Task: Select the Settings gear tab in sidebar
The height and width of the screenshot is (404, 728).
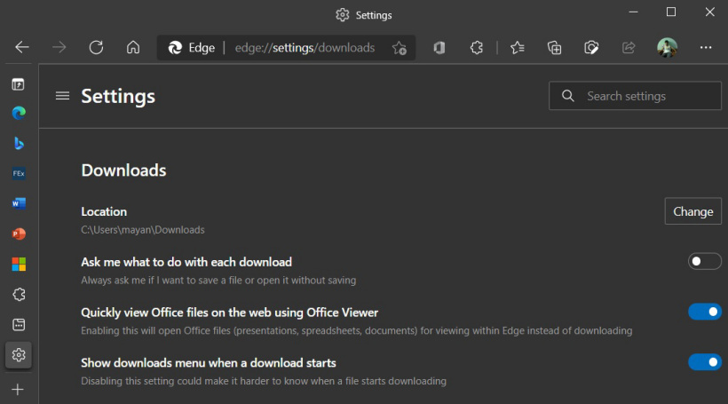Action: (x=19, y=354)
